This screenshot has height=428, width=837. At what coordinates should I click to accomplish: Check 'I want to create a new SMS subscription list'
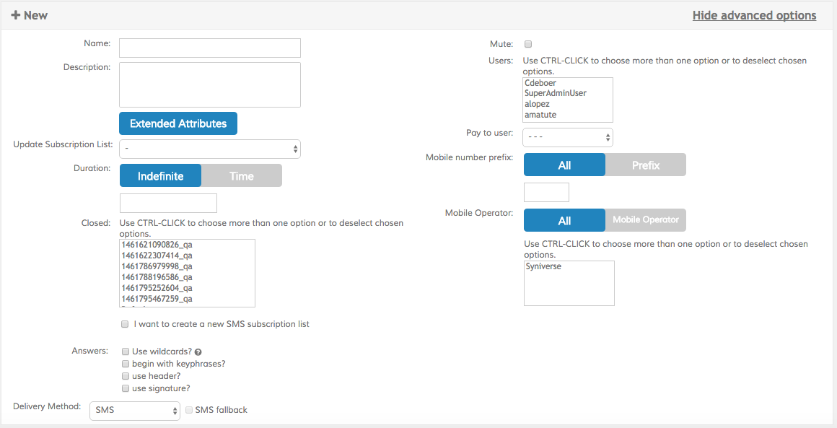click(125, 324)
